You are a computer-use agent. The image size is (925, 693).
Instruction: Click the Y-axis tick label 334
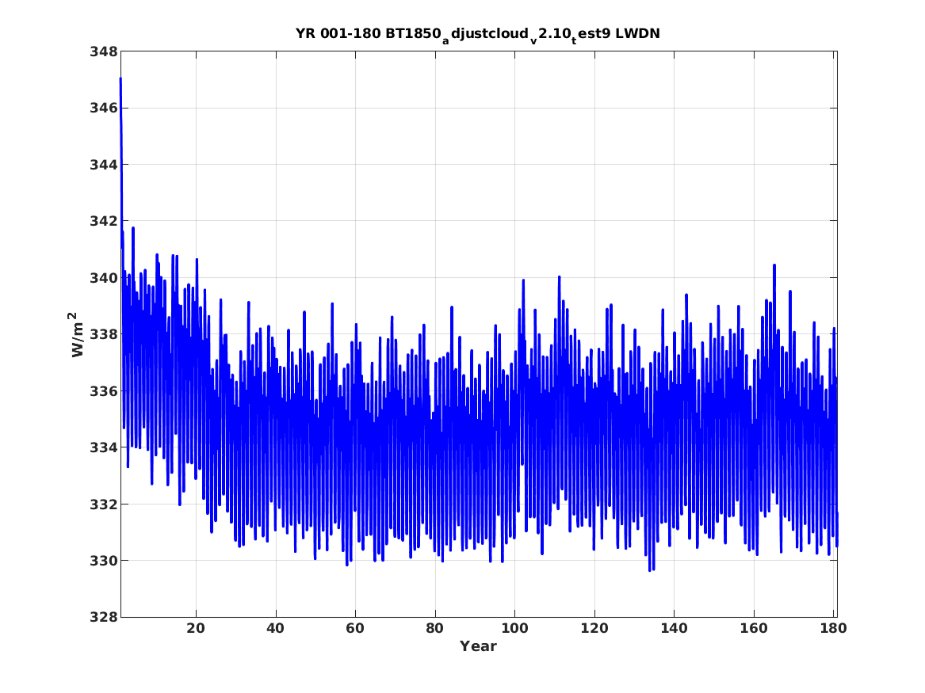(103, 447)
